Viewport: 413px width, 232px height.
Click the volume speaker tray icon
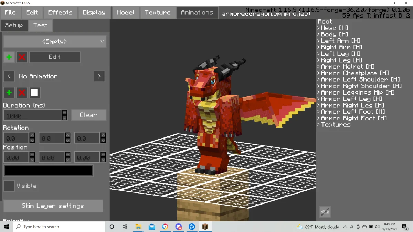[377, 227]
